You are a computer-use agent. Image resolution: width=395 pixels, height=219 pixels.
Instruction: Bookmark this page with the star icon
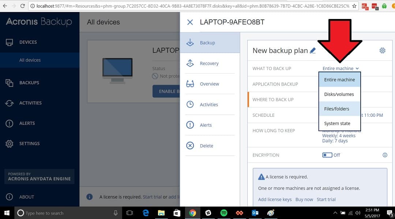coord(354,6)
